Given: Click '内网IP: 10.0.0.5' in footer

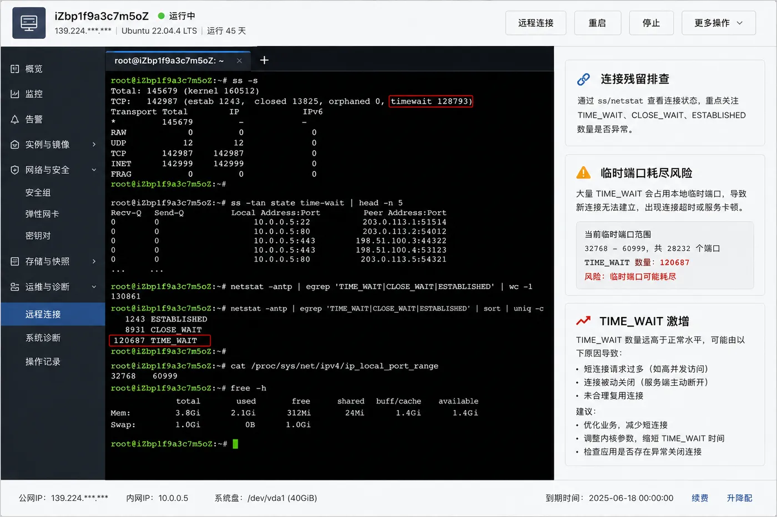Looking at the screenshot, I should (157, 498).
